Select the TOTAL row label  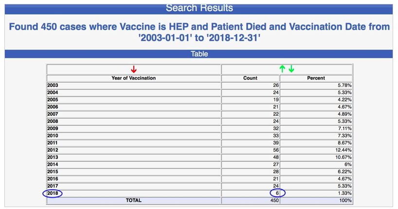tap(134, 200)
